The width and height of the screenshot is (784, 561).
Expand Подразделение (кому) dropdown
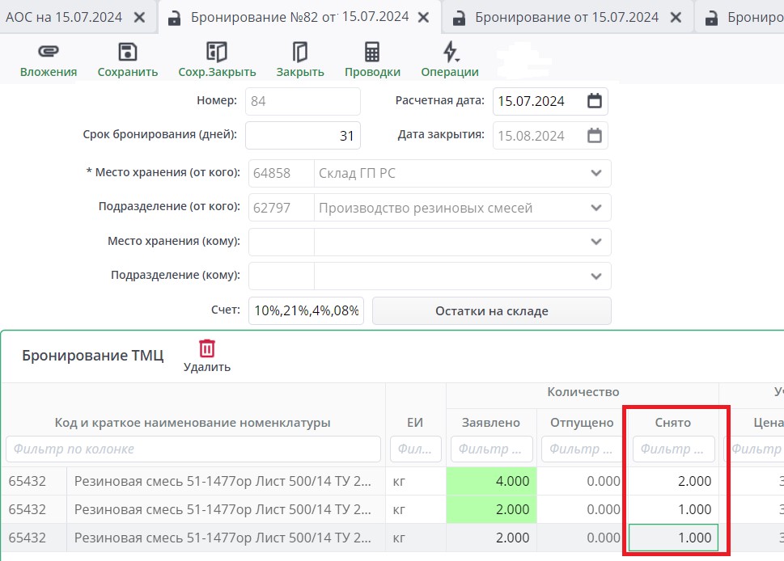[x=596, y=276]
